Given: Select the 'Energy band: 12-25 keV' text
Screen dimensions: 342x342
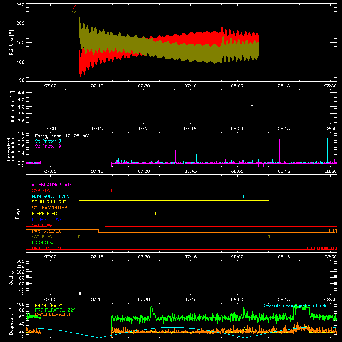Looking at the screenshot, I should 62,136.
